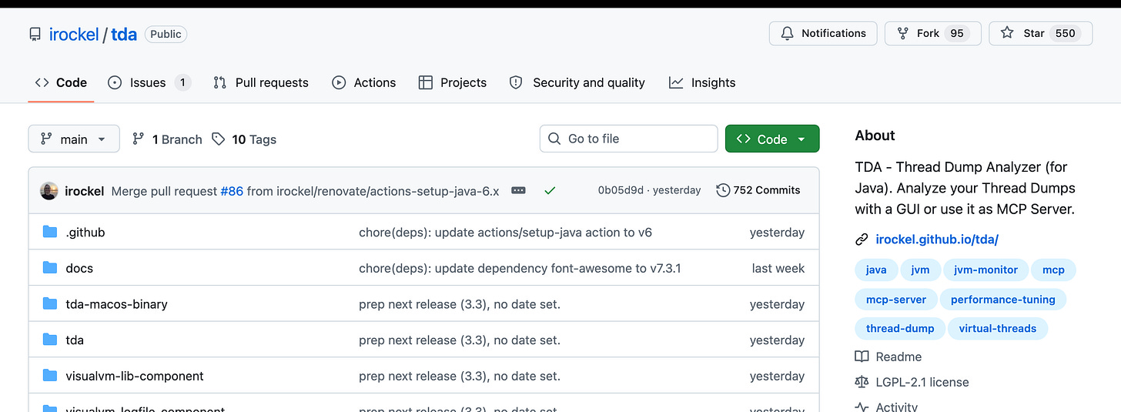Open commit 'update actions/setup-java action to v6'

[x=505, y=233]
